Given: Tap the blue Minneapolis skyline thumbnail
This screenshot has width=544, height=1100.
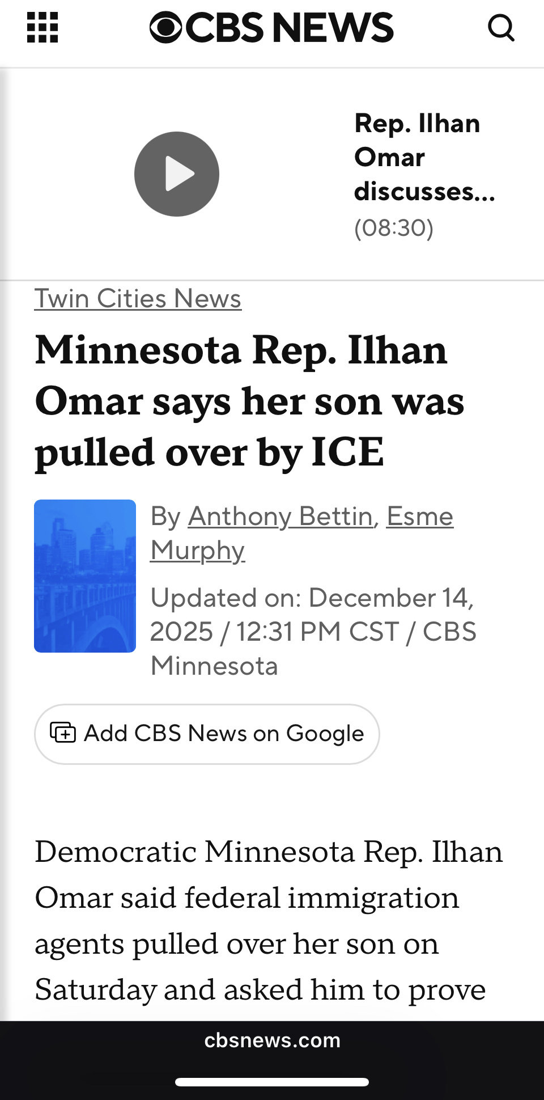Looking at the screenshot, I should coord(85,576).
